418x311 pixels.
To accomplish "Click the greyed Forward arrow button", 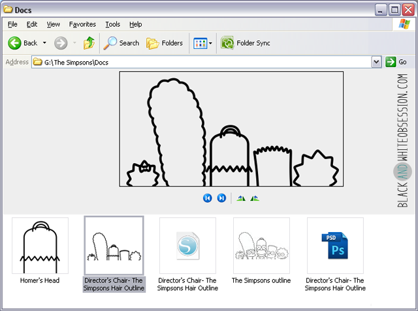I will (61, 43).
